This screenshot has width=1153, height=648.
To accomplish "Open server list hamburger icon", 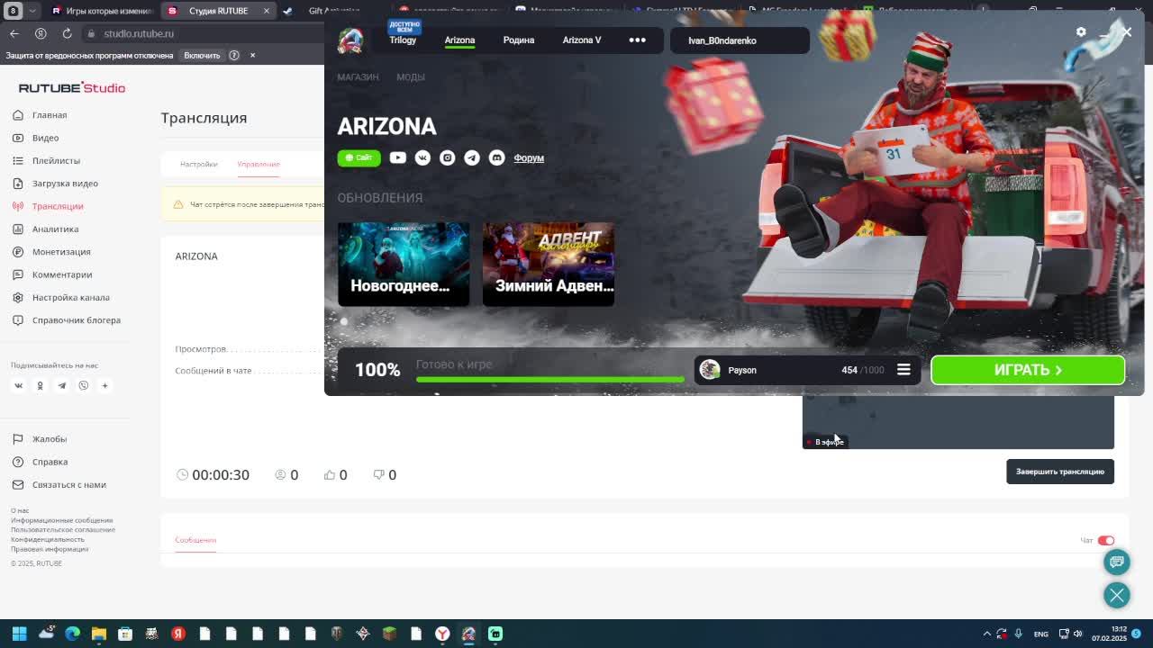I will (x=903, y=370).
